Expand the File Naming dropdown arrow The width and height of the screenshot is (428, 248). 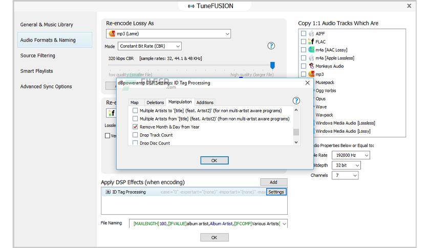[x=284, y=224]
